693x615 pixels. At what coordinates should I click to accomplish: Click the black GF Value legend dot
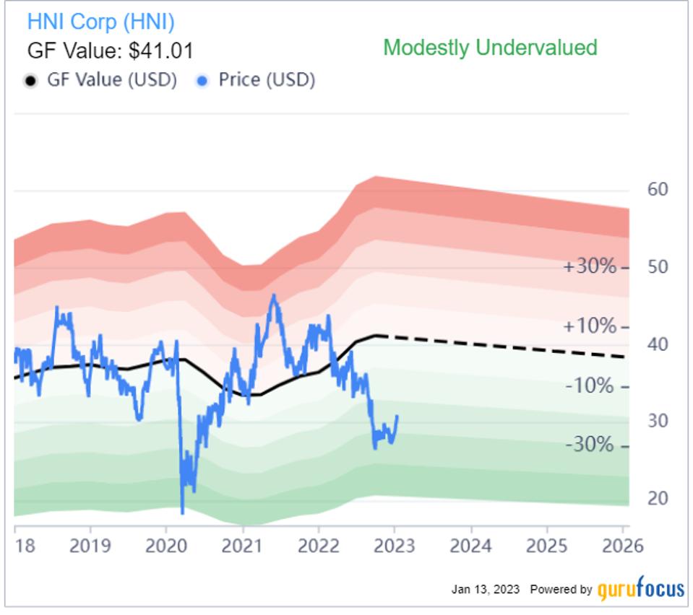coord(30,82)
